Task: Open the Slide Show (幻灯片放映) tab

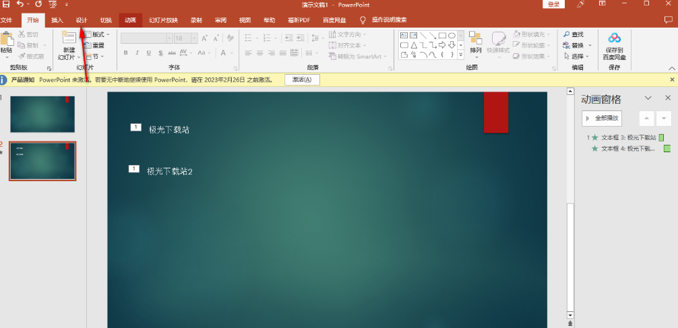Action: (163, 20)
